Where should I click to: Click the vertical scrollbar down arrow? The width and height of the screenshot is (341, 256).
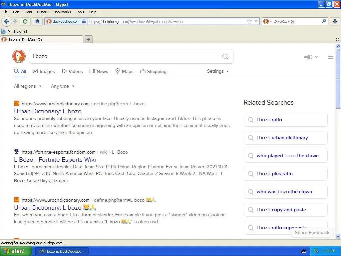pos(338,236)
